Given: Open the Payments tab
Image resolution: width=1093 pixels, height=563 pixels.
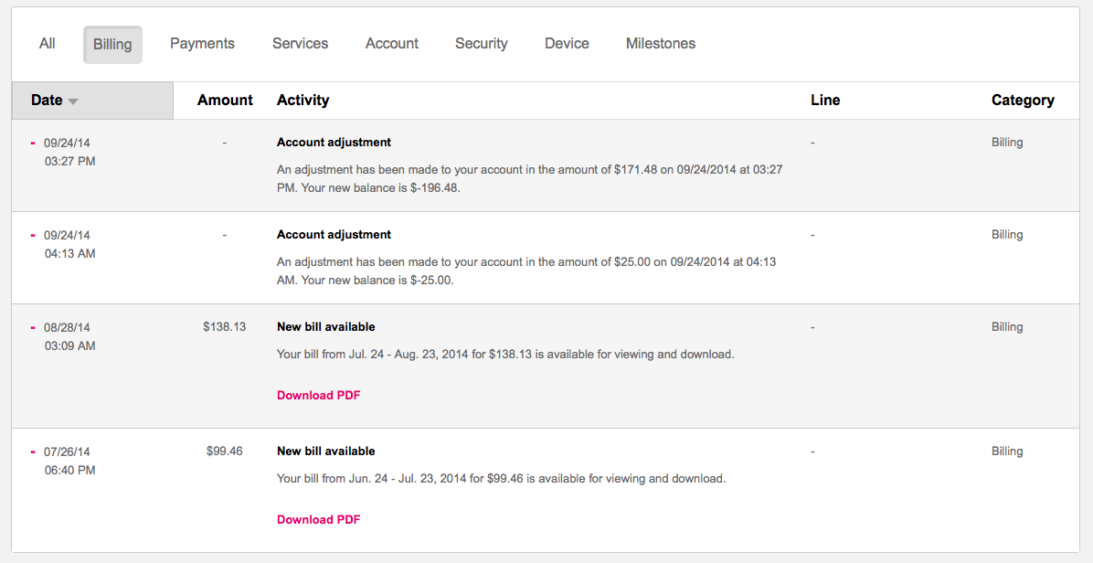Looking at the screenshot, I should point(202,44).
